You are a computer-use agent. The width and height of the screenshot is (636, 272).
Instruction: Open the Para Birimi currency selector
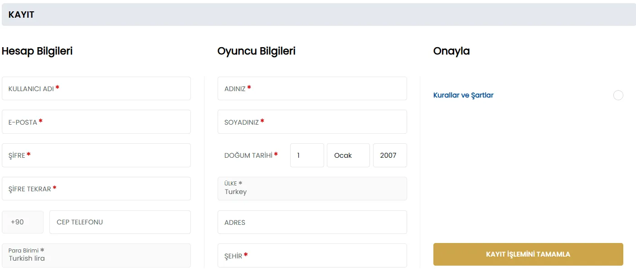tap(96, 255)
